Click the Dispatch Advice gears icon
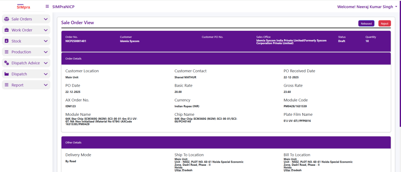Image resolution: width=401 pixels, height=172 pixels. (x=7, y=63)
